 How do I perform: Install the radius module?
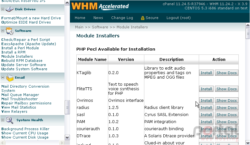pyautogui.click(x=206, y=108)
